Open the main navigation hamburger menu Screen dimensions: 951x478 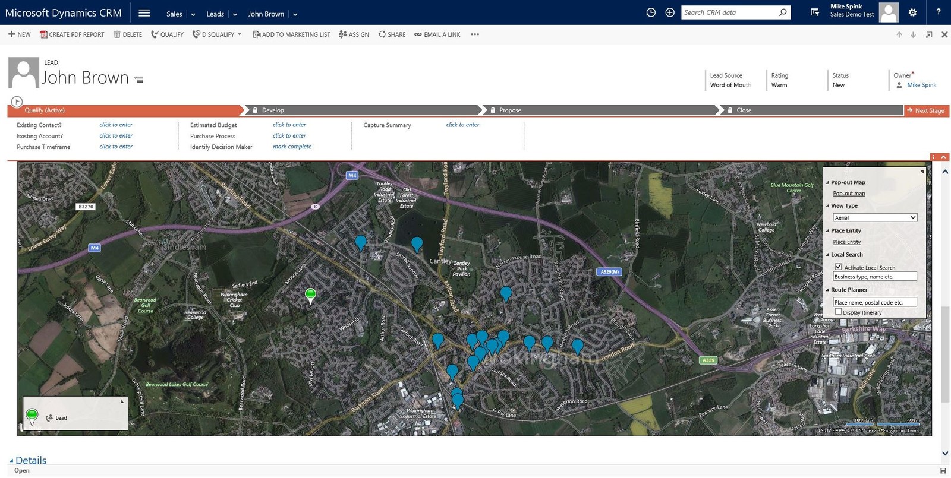(x=144, y=12)
